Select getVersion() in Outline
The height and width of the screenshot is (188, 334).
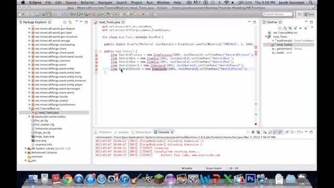point(284,49)
